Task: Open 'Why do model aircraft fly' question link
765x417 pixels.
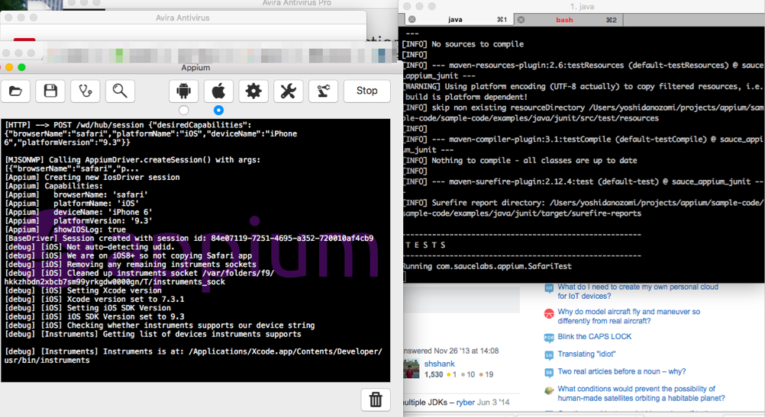Action: click(x=628, y=316)
